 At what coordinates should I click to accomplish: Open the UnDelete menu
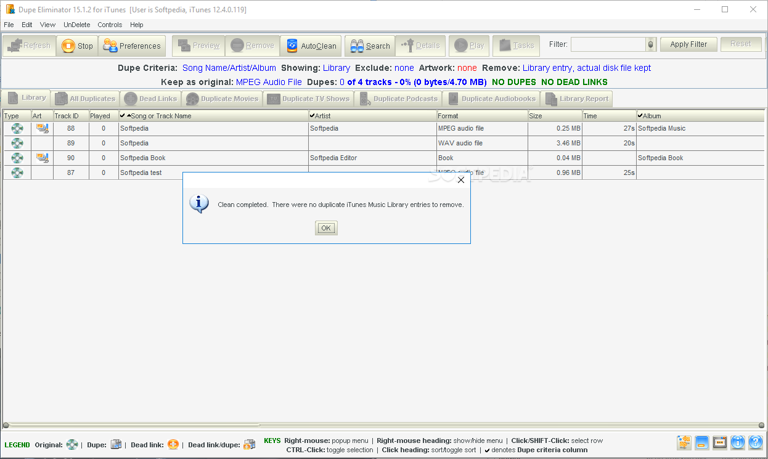pos(76,25)
